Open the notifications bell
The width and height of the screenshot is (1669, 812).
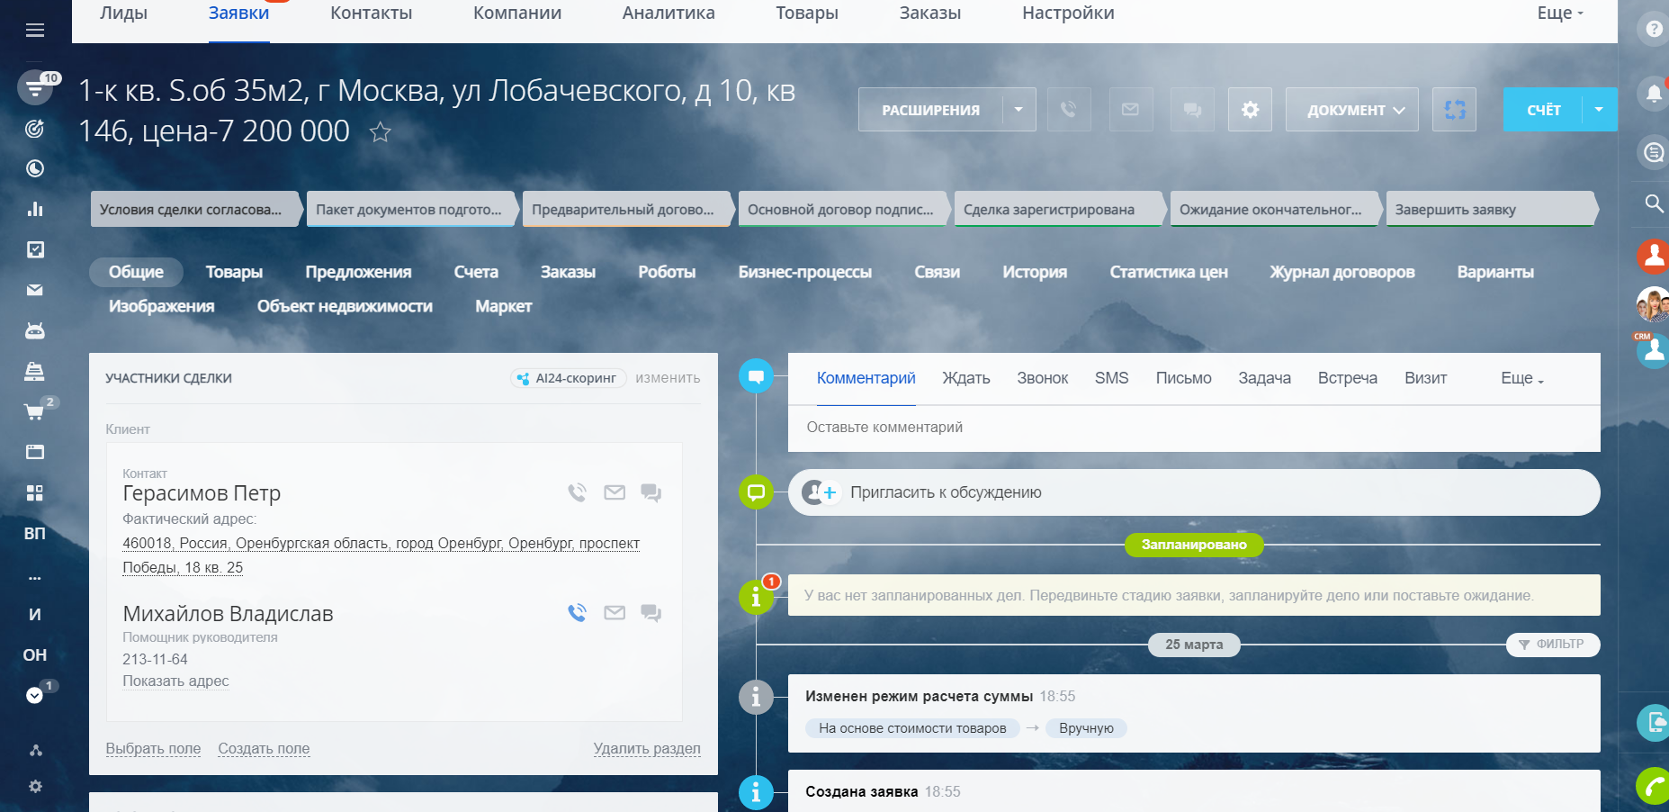click(1654, 93)
